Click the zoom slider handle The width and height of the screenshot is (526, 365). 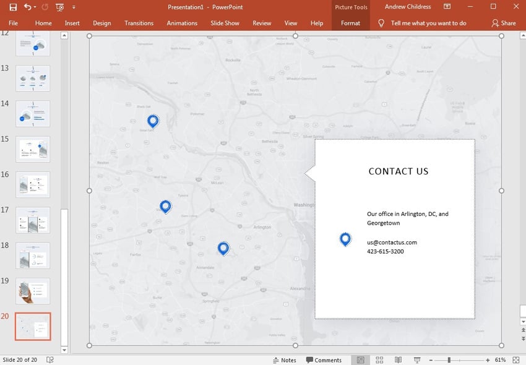tap(449, 360)
